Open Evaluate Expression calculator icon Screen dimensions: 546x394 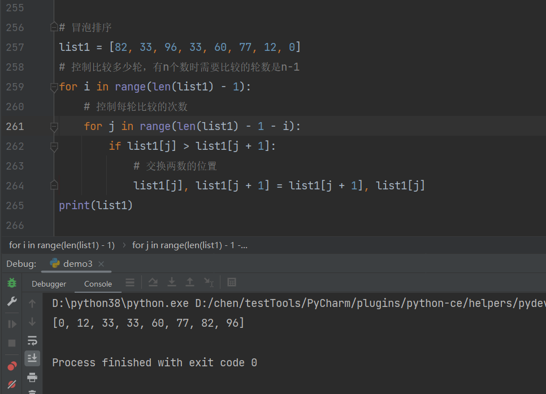click(x=232, y=282)
